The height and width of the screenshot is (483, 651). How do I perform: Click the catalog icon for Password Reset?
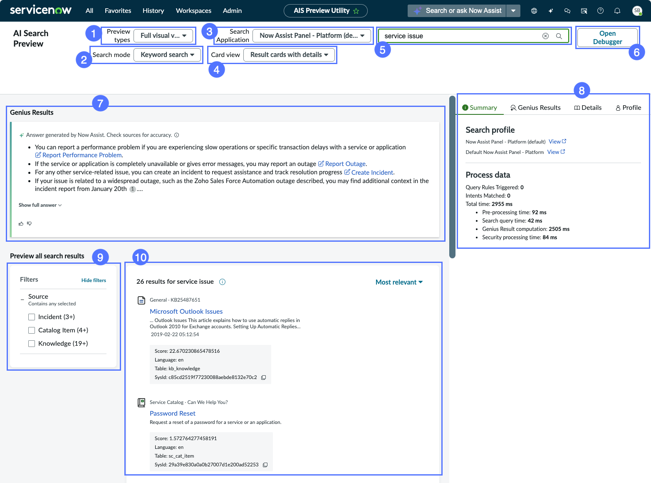(x=141, y=402)
